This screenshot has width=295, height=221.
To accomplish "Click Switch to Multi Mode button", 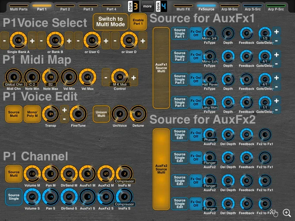I will (111, 22).
